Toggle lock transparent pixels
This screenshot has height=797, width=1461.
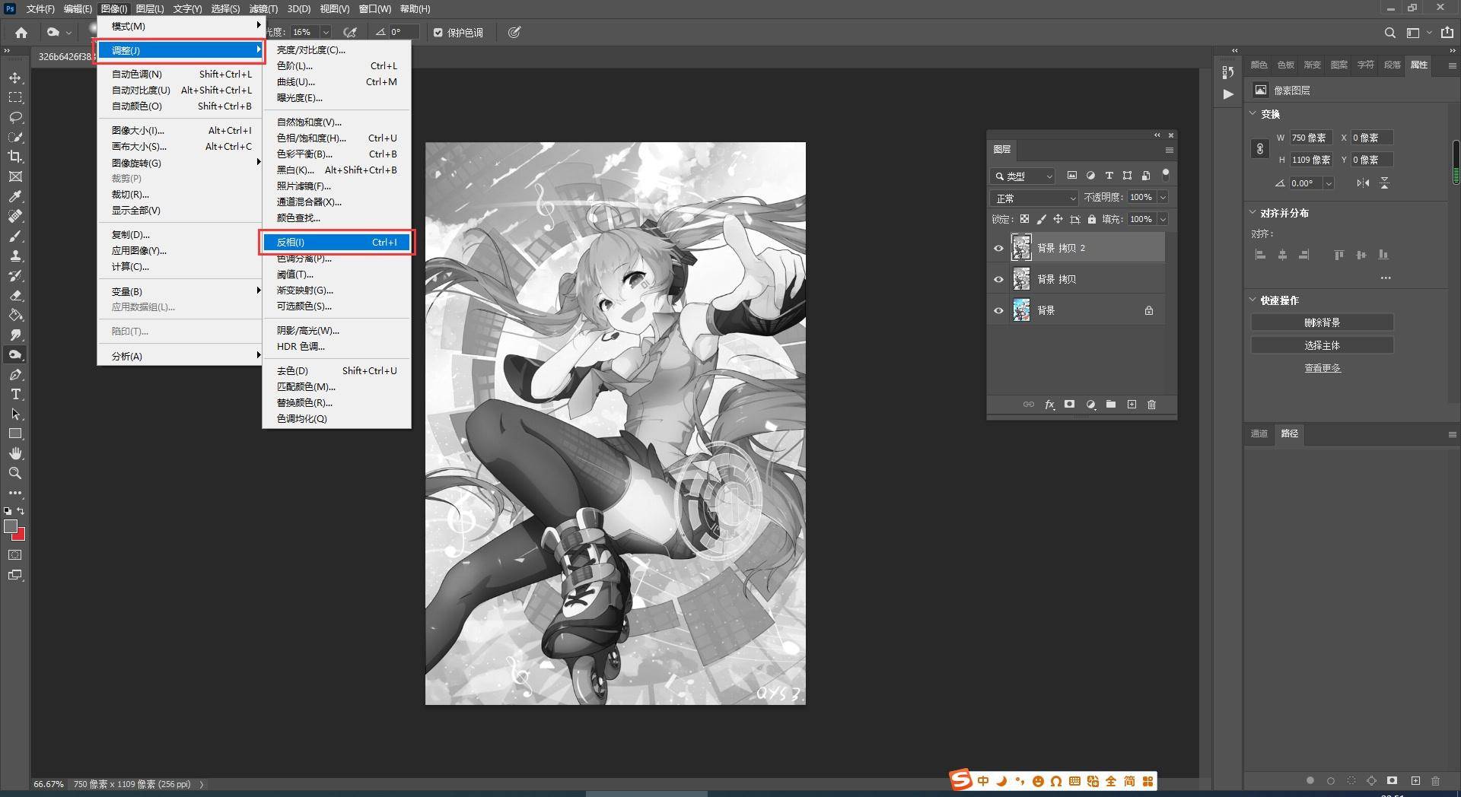point(1024,219)
